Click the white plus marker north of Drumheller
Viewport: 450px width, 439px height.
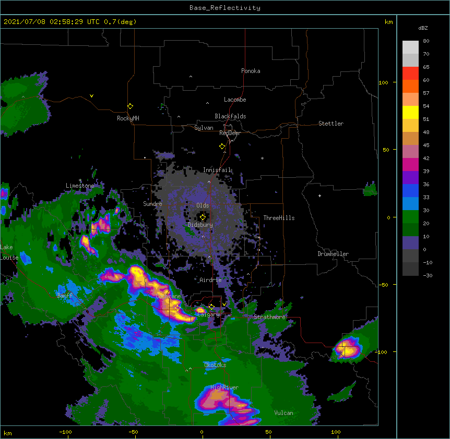tap(319, 196)
